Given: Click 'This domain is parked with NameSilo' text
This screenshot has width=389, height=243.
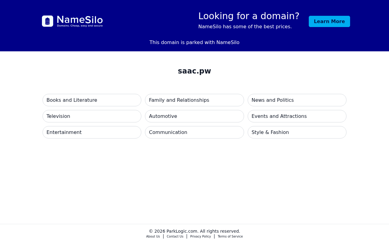Looking at the screenshot, I should pos(194,43).
